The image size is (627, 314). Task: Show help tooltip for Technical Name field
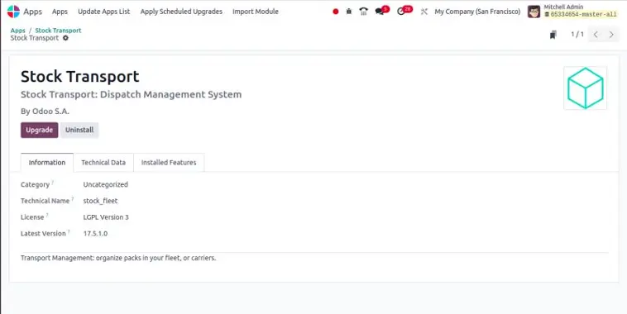click(x=72, y=199)
